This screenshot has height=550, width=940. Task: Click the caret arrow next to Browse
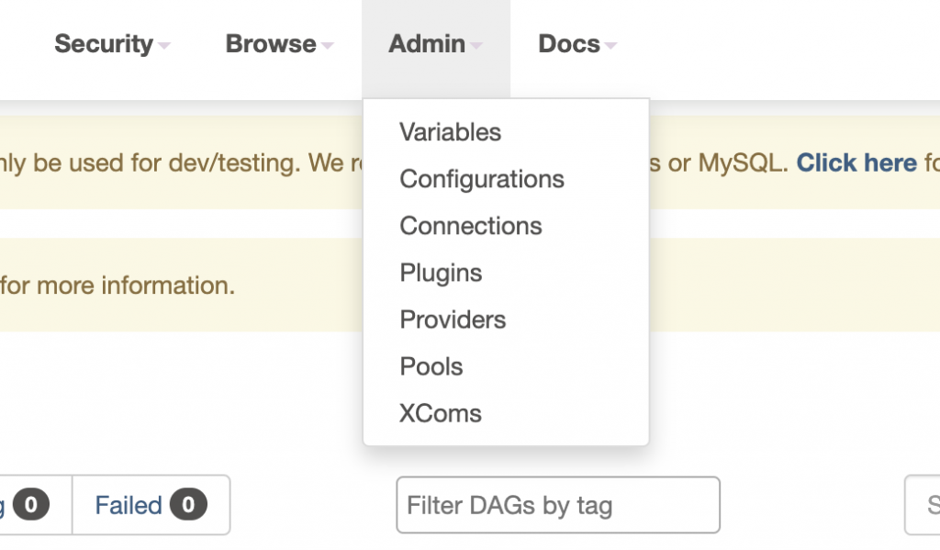coord(327,46)
